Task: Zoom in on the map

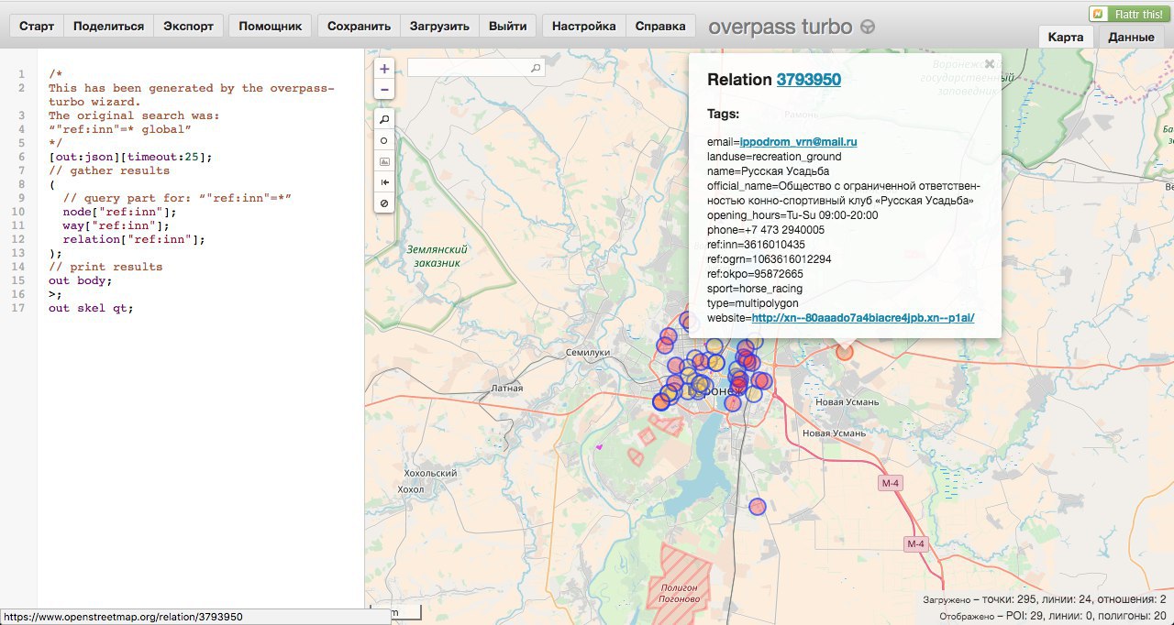Action: tap(384, 69)
